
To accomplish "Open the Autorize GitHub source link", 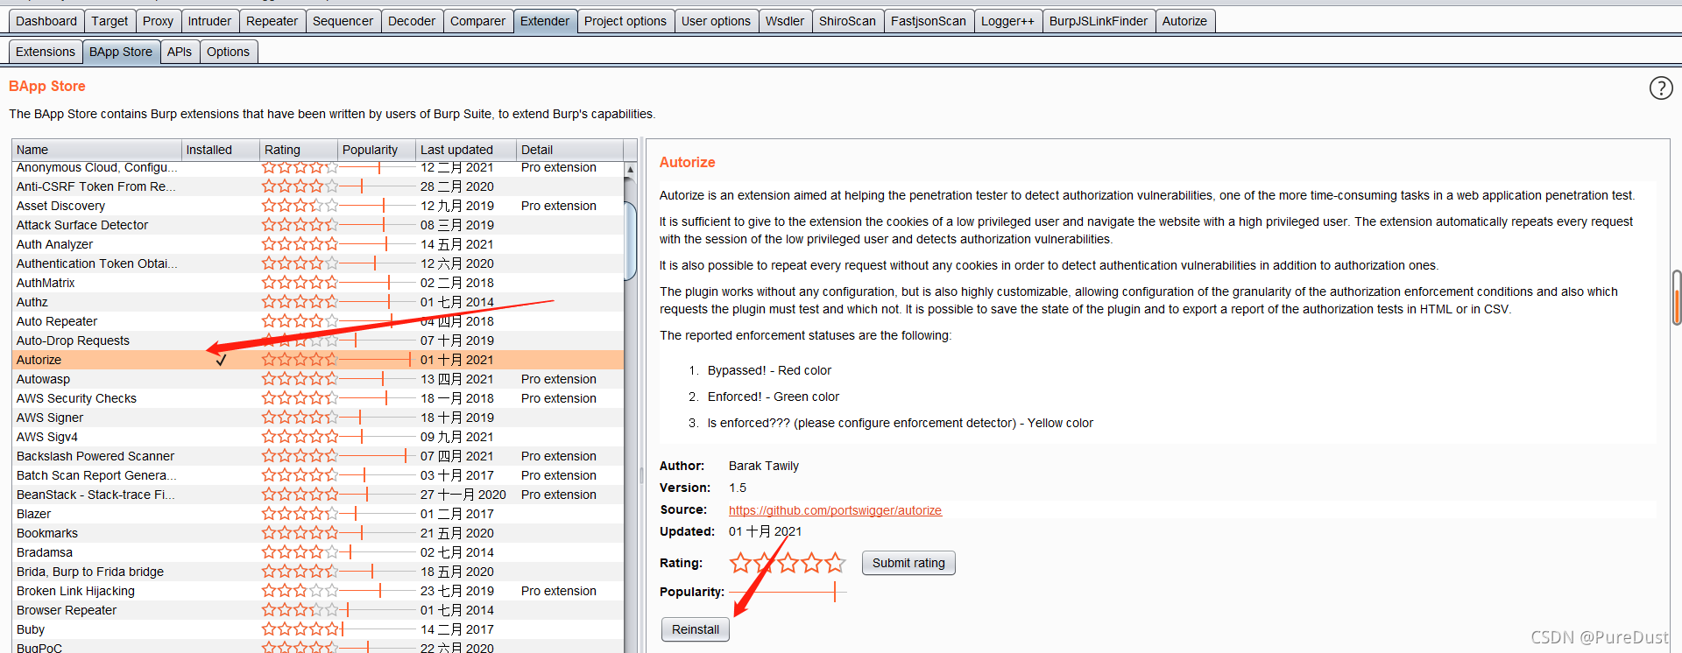I will (835, 510).
